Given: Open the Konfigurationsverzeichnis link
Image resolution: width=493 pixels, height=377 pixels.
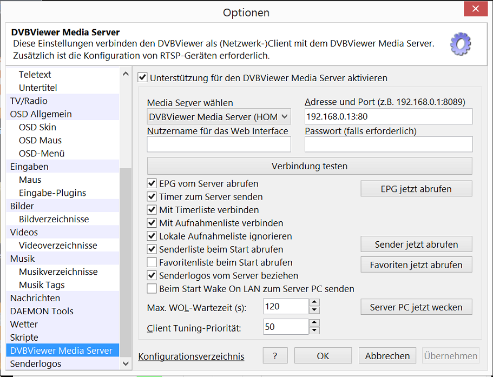Looking at the screenshot, I should click(x=192, y=356).
